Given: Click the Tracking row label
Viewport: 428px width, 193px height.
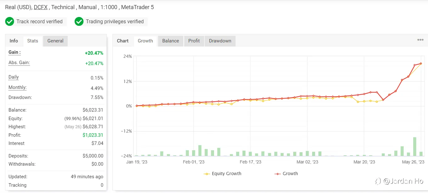Looking at the screenshot, I should coord(17,185).
